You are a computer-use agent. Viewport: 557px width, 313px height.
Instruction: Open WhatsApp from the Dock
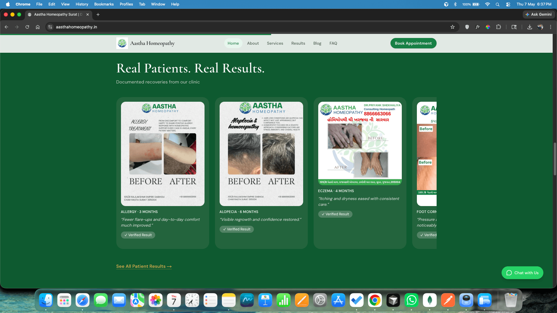pos(411,300)
